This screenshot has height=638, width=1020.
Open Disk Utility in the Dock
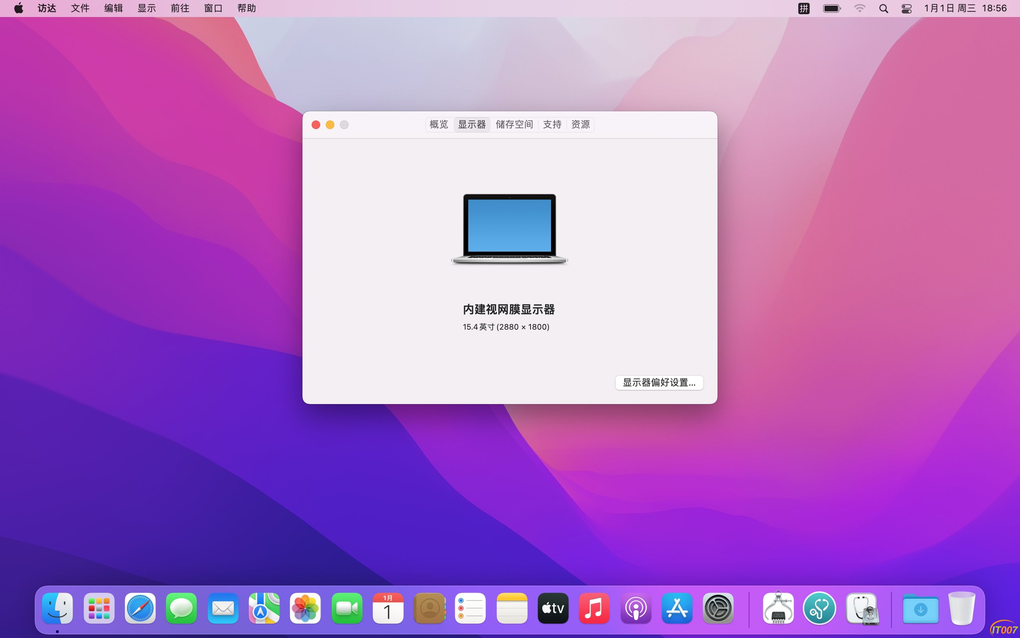tap(862, 609)
